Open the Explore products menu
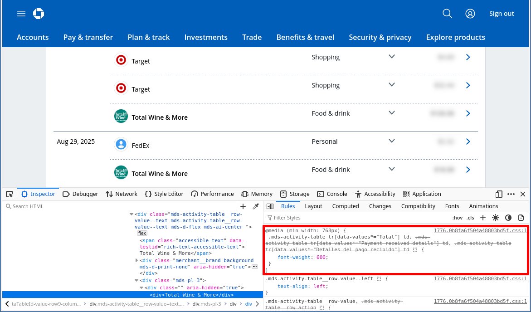This screenshot has height=312, width=531. point(455,37)
